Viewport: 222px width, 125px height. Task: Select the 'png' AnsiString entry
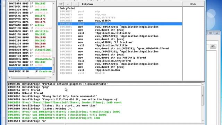pyautogui.click(x=104, y=87)
